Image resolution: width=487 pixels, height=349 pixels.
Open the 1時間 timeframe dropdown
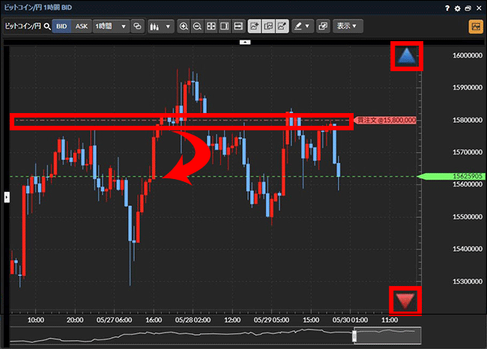[x=112, y=26]
